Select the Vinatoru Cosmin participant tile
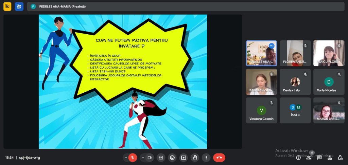The height and width of the screenshot is (165, 348). [261, 110]
